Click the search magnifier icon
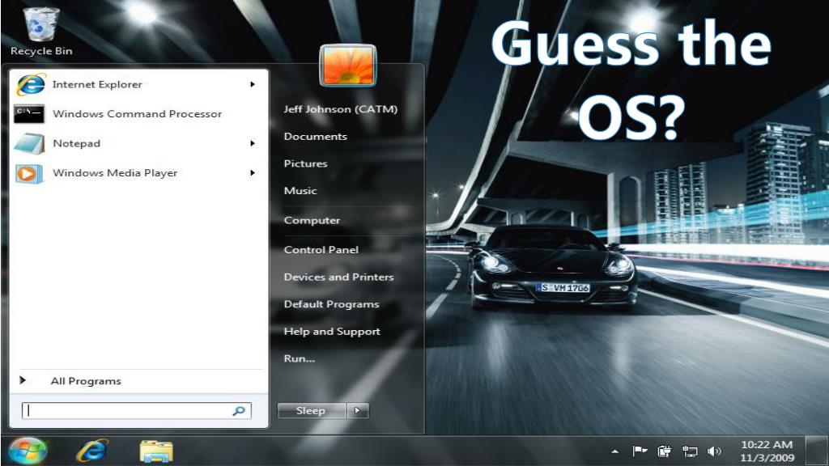 coord(239,410)
